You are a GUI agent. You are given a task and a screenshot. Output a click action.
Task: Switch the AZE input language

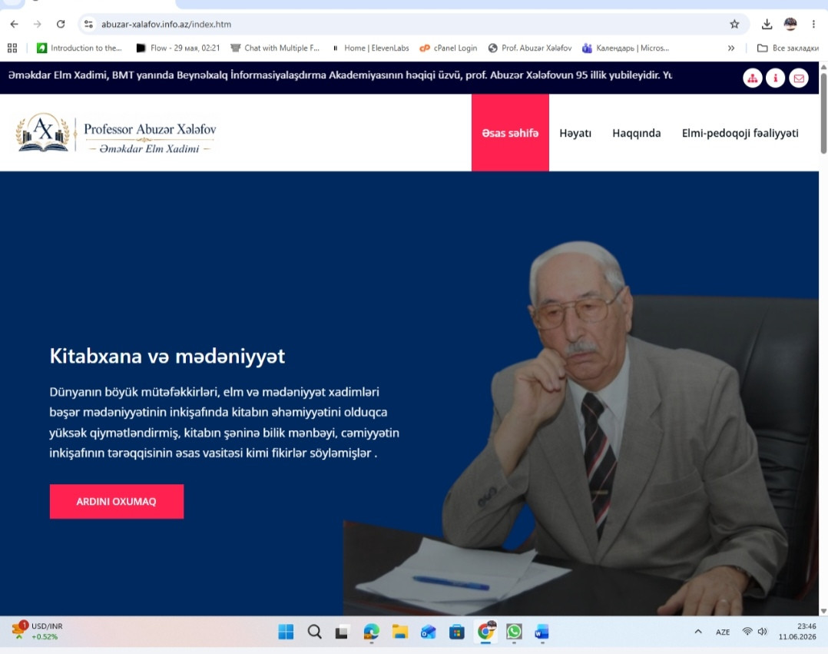coord(722,632)
